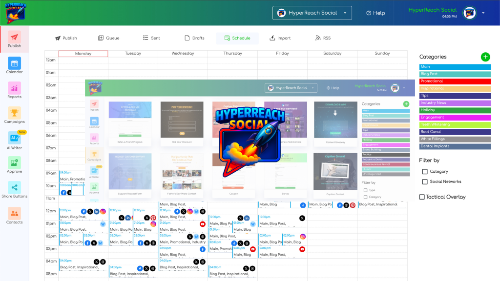This screenshot has width=500, height=281.
Task: Expand the account menu arrow beside avatar
Action: 483,13
